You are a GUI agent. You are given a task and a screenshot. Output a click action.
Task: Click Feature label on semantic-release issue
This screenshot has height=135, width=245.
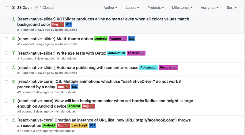click(x=168, y=68)
